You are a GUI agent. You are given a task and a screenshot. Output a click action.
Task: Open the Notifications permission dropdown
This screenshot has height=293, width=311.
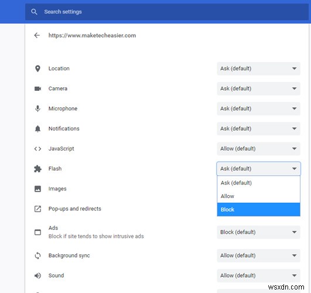(x=258, y=129)
